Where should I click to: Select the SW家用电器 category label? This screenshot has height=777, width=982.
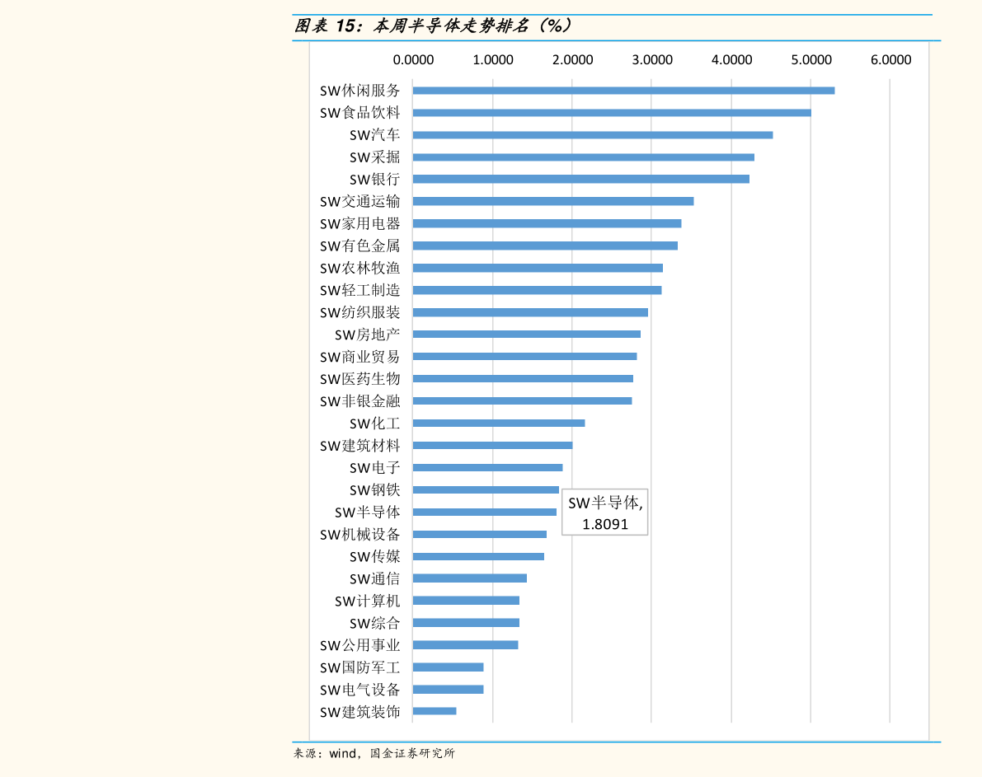[359, 223]
